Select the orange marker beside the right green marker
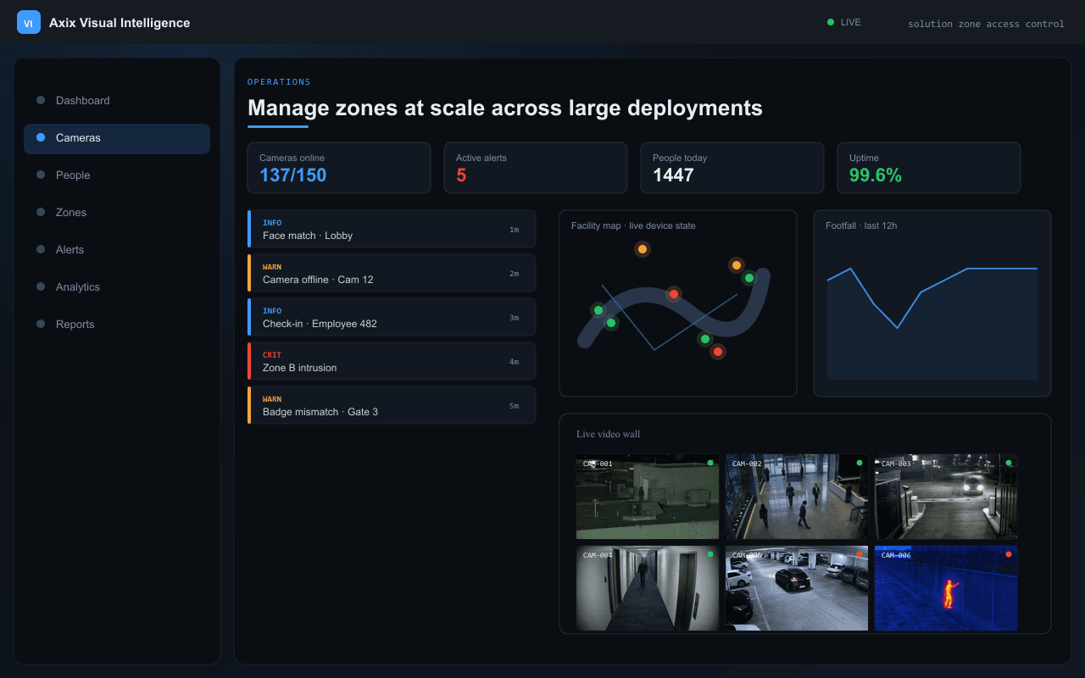1085x678 pixels. 736,265
